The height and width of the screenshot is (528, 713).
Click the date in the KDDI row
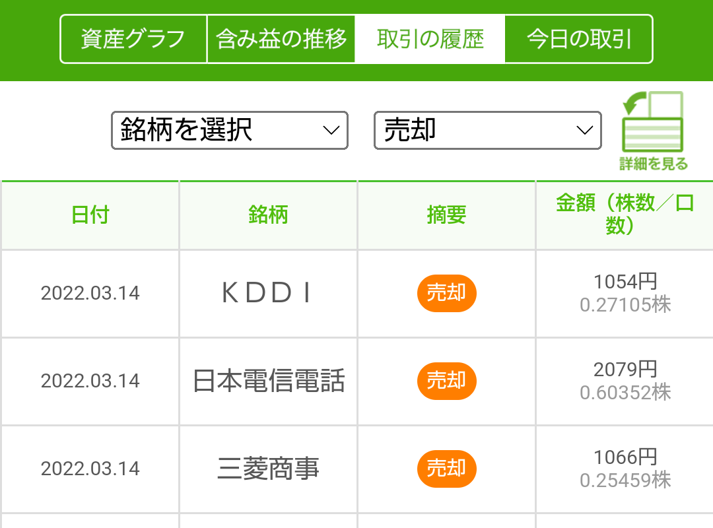point(90,293)
